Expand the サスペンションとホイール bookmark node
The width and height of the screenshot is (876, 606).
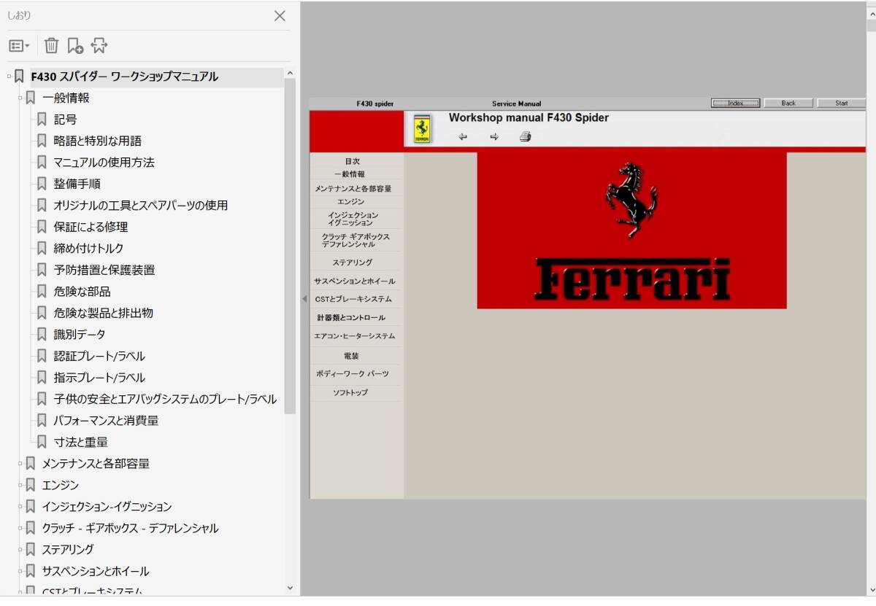(x=20, y=571)
